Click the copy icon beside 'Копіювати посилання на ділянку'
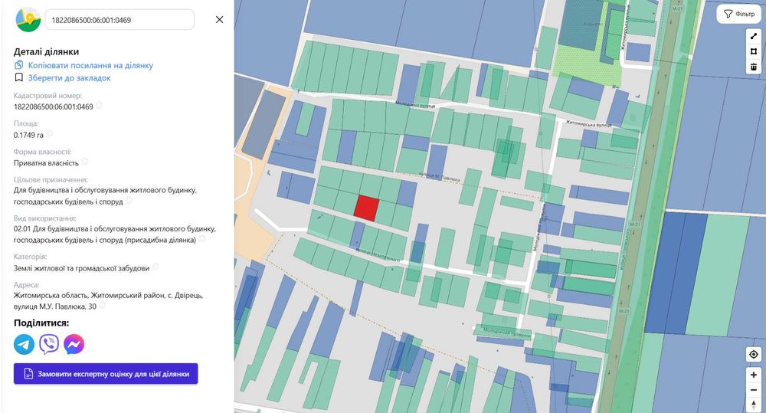This screenshot has width=766, height=413. point(18,65)
